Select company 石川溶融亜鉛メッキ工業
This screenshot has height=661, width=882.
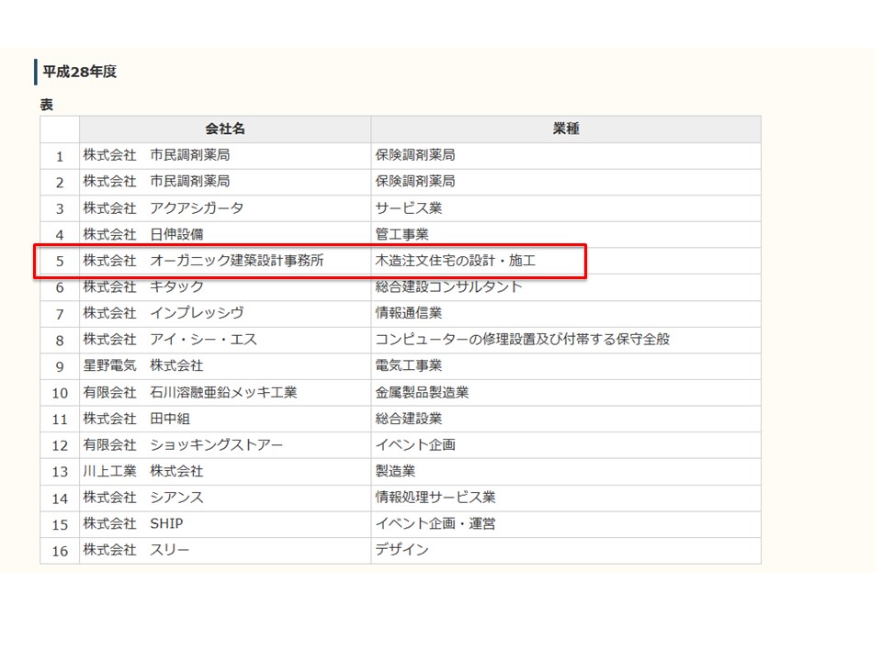[x=223, y=392]
